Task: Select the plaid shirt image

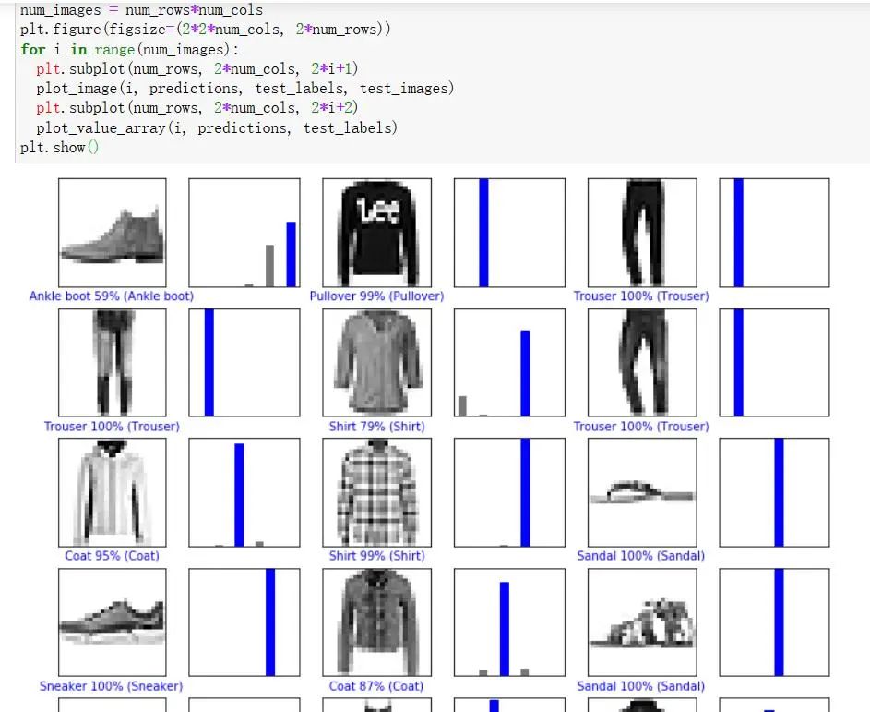Action: 376,493
